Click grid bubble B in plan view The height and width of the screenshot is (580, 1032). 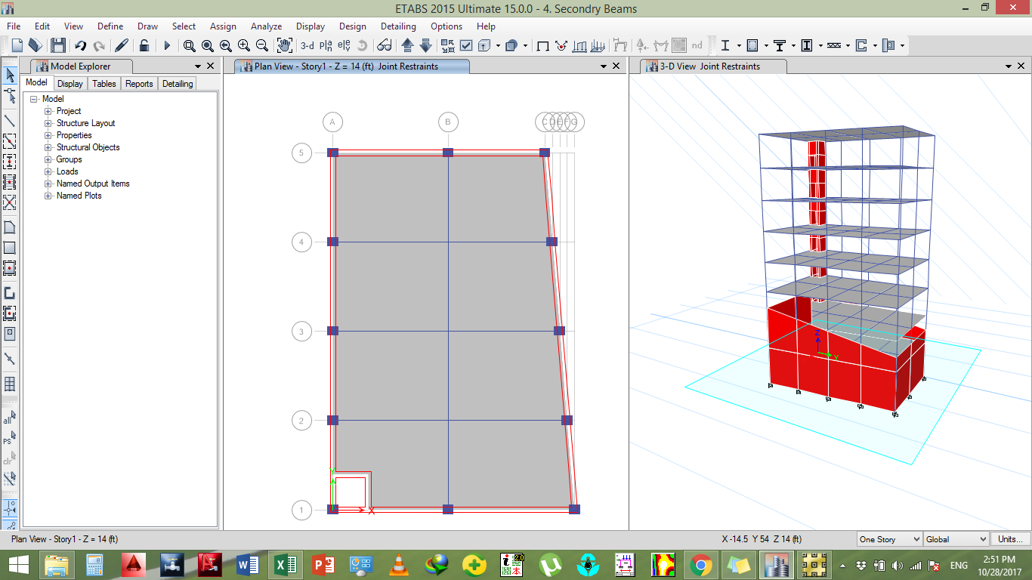[448, 122]
